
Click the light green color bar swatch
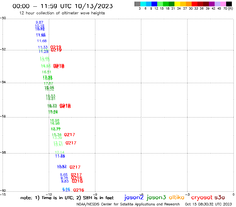[160, 4]
